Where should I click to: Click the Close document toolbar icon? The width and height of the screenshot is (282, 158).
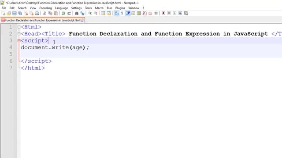click(26, 13)
